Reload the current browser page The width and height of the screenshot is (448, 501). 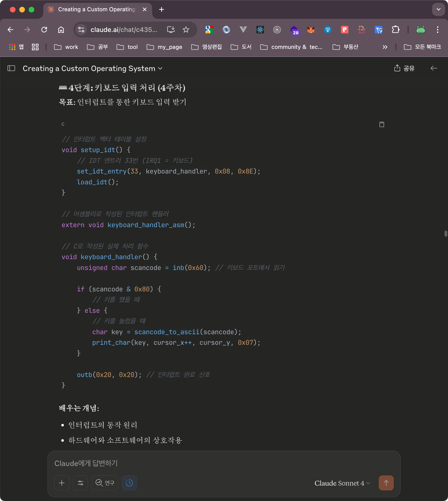tap(44, 30)
